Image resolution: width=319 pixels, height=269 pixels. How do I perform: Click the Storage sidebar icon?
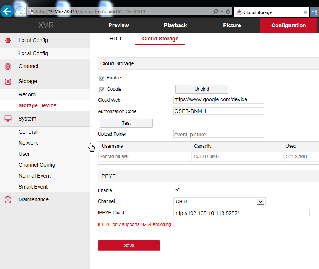click(8, 81)
